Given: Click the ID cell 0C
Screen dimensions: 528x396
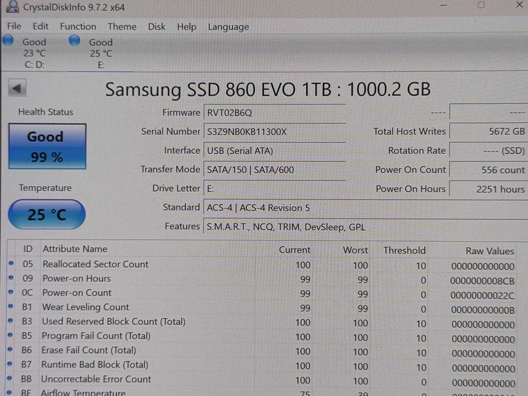Looking at the screenshot, I should pyautogui.click(x=27, y=292).
